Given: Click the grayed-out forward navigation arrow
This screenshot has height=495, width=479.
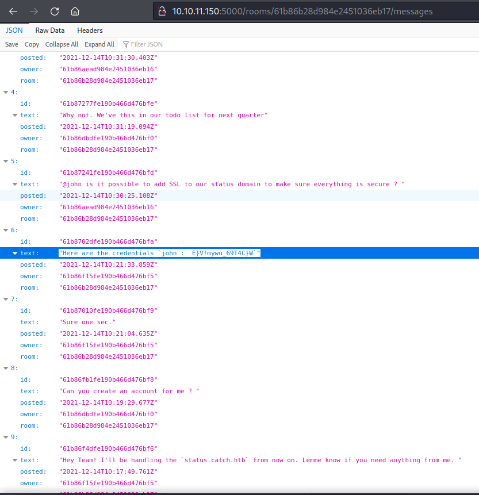Looking at the screenshot, I should [x=34, y=11].
